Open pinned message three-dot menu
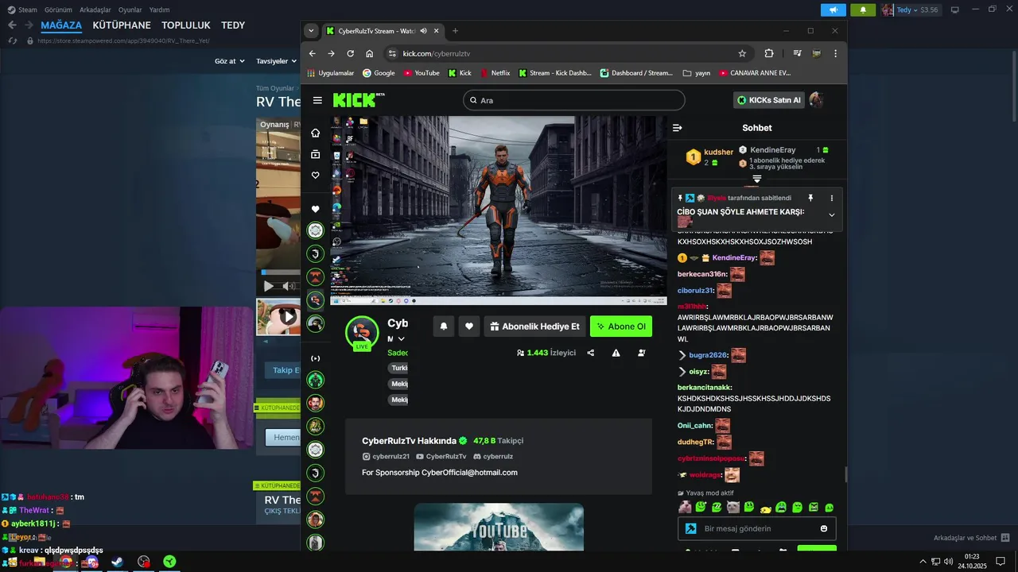The height and width of the screenshot is (572, 1018). (832, 198)
